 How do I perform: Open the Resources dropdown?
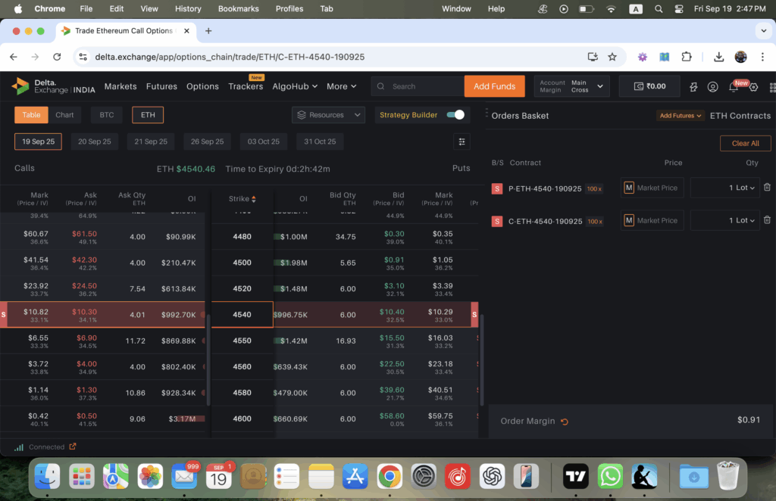click(x=328, y=114)
